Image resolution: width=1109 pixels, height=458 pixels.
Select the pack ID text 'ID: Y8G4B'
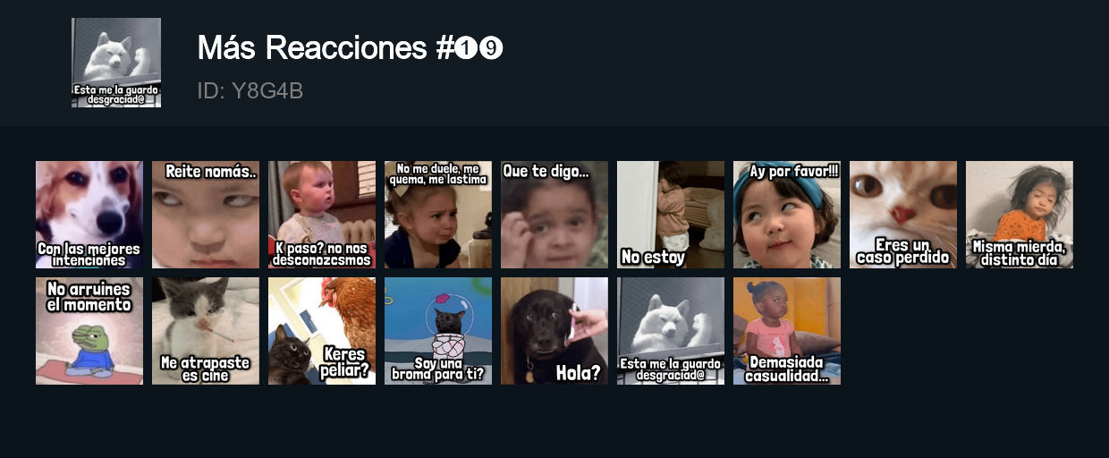point(250,90)
